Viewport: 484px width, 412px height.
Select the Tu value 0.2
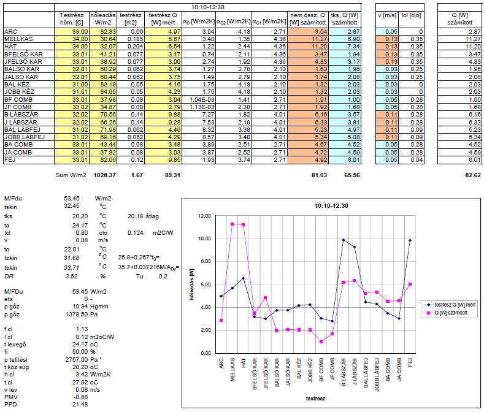[x=163, y=277]
